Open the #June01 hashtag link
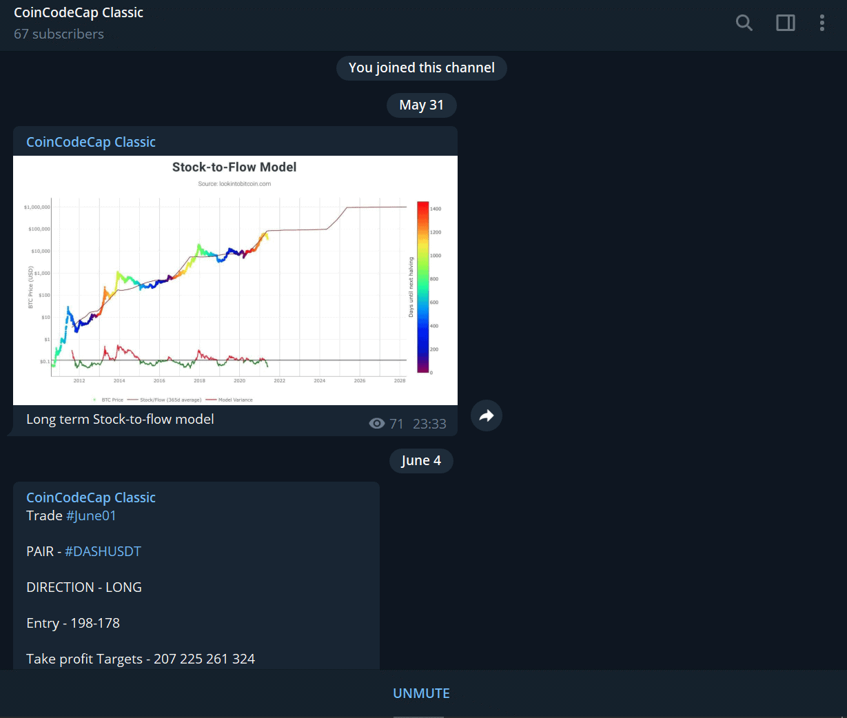Image resolution: width=847 pixels, height=718 pixels. [x=91, y=515]
